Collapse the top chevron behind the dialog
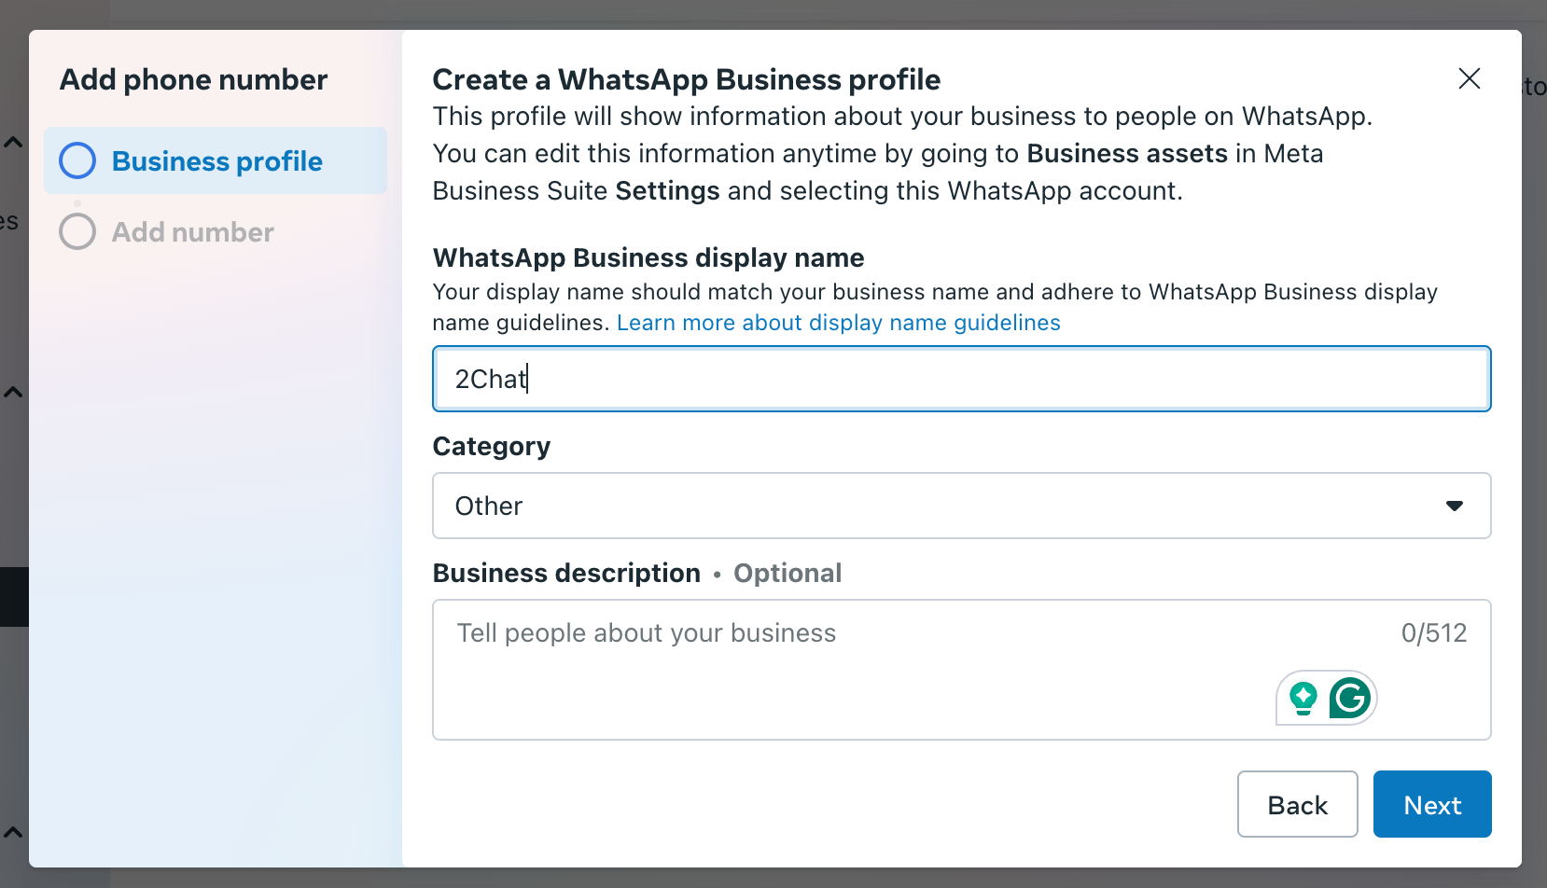The image size is (1547, 888). pyautogui.click(x=12, y=143)
